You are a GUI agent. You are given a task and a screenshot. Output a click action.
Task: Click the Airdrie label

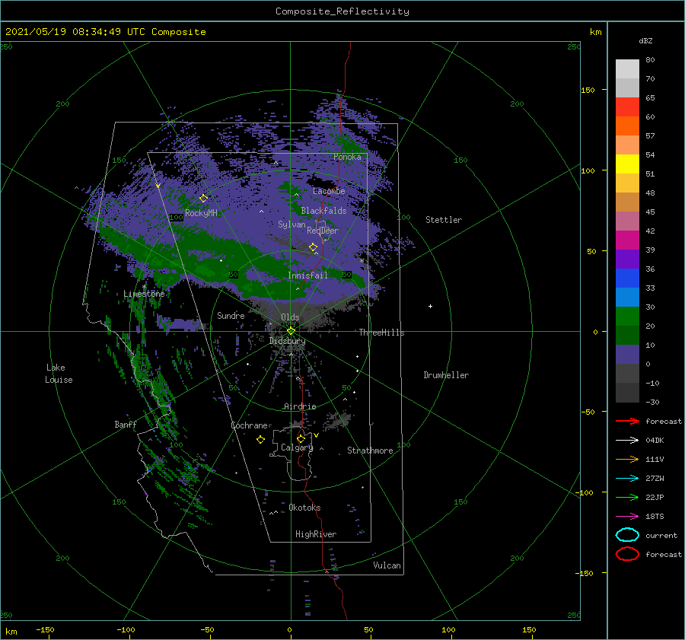300,406
